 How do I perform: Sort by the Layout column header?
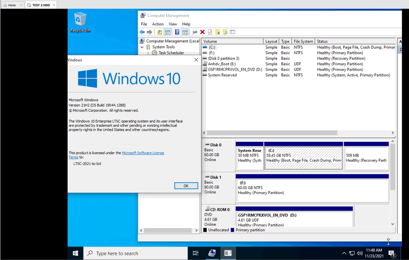pos(271,41)
